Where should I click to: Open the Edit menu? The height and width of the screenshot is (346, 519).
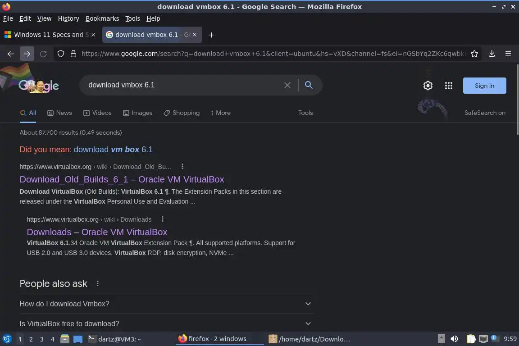tap(25, 18)
